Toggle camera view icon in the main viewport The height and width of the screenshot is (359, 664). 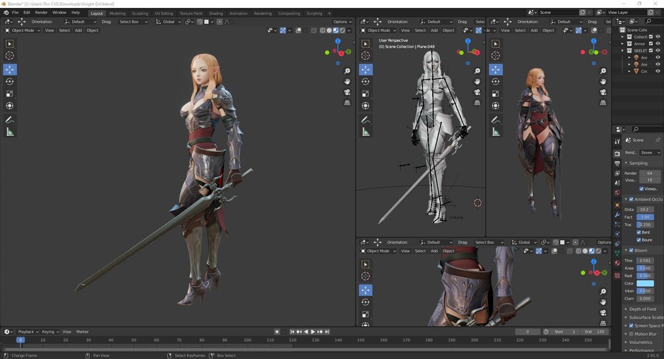[x=347, y=92]
